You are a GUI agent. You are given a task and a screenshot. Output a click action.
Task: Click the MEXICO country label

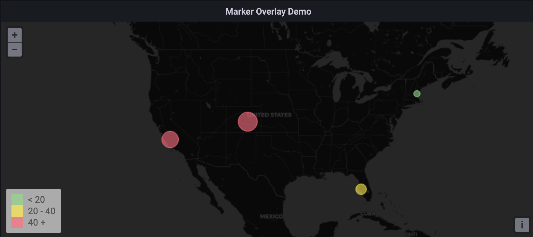point(271,216)
